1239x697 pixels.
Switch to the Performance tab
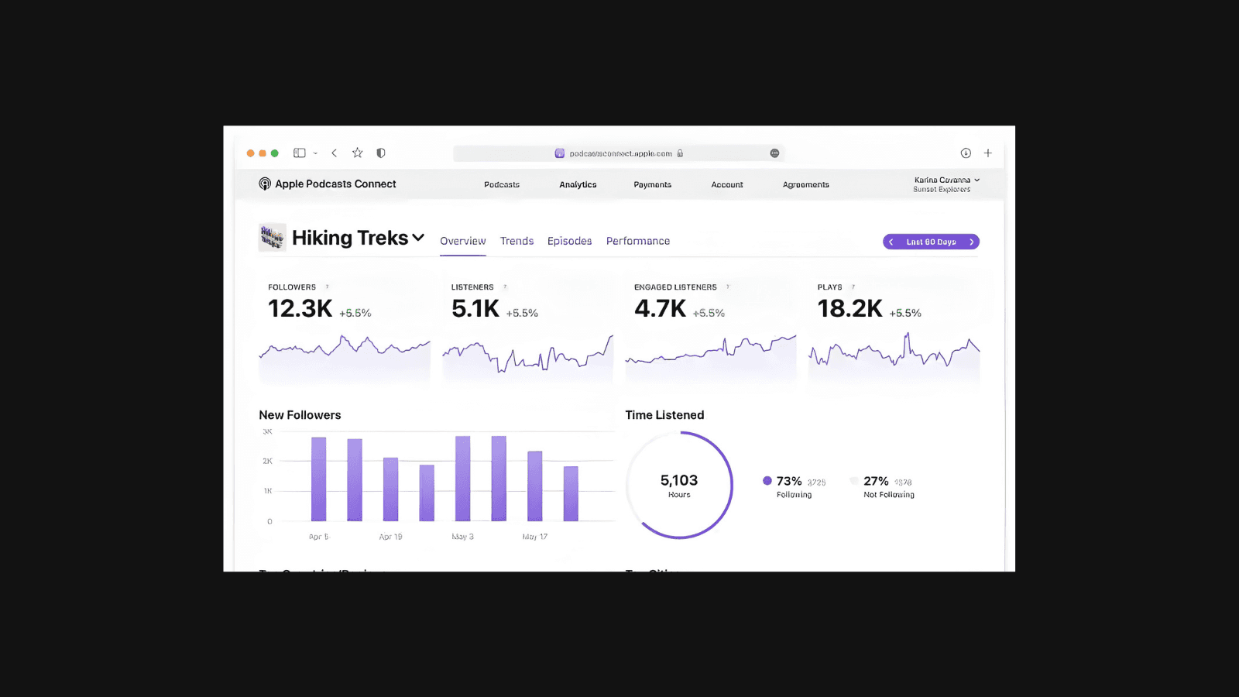[x=638, y=241]
